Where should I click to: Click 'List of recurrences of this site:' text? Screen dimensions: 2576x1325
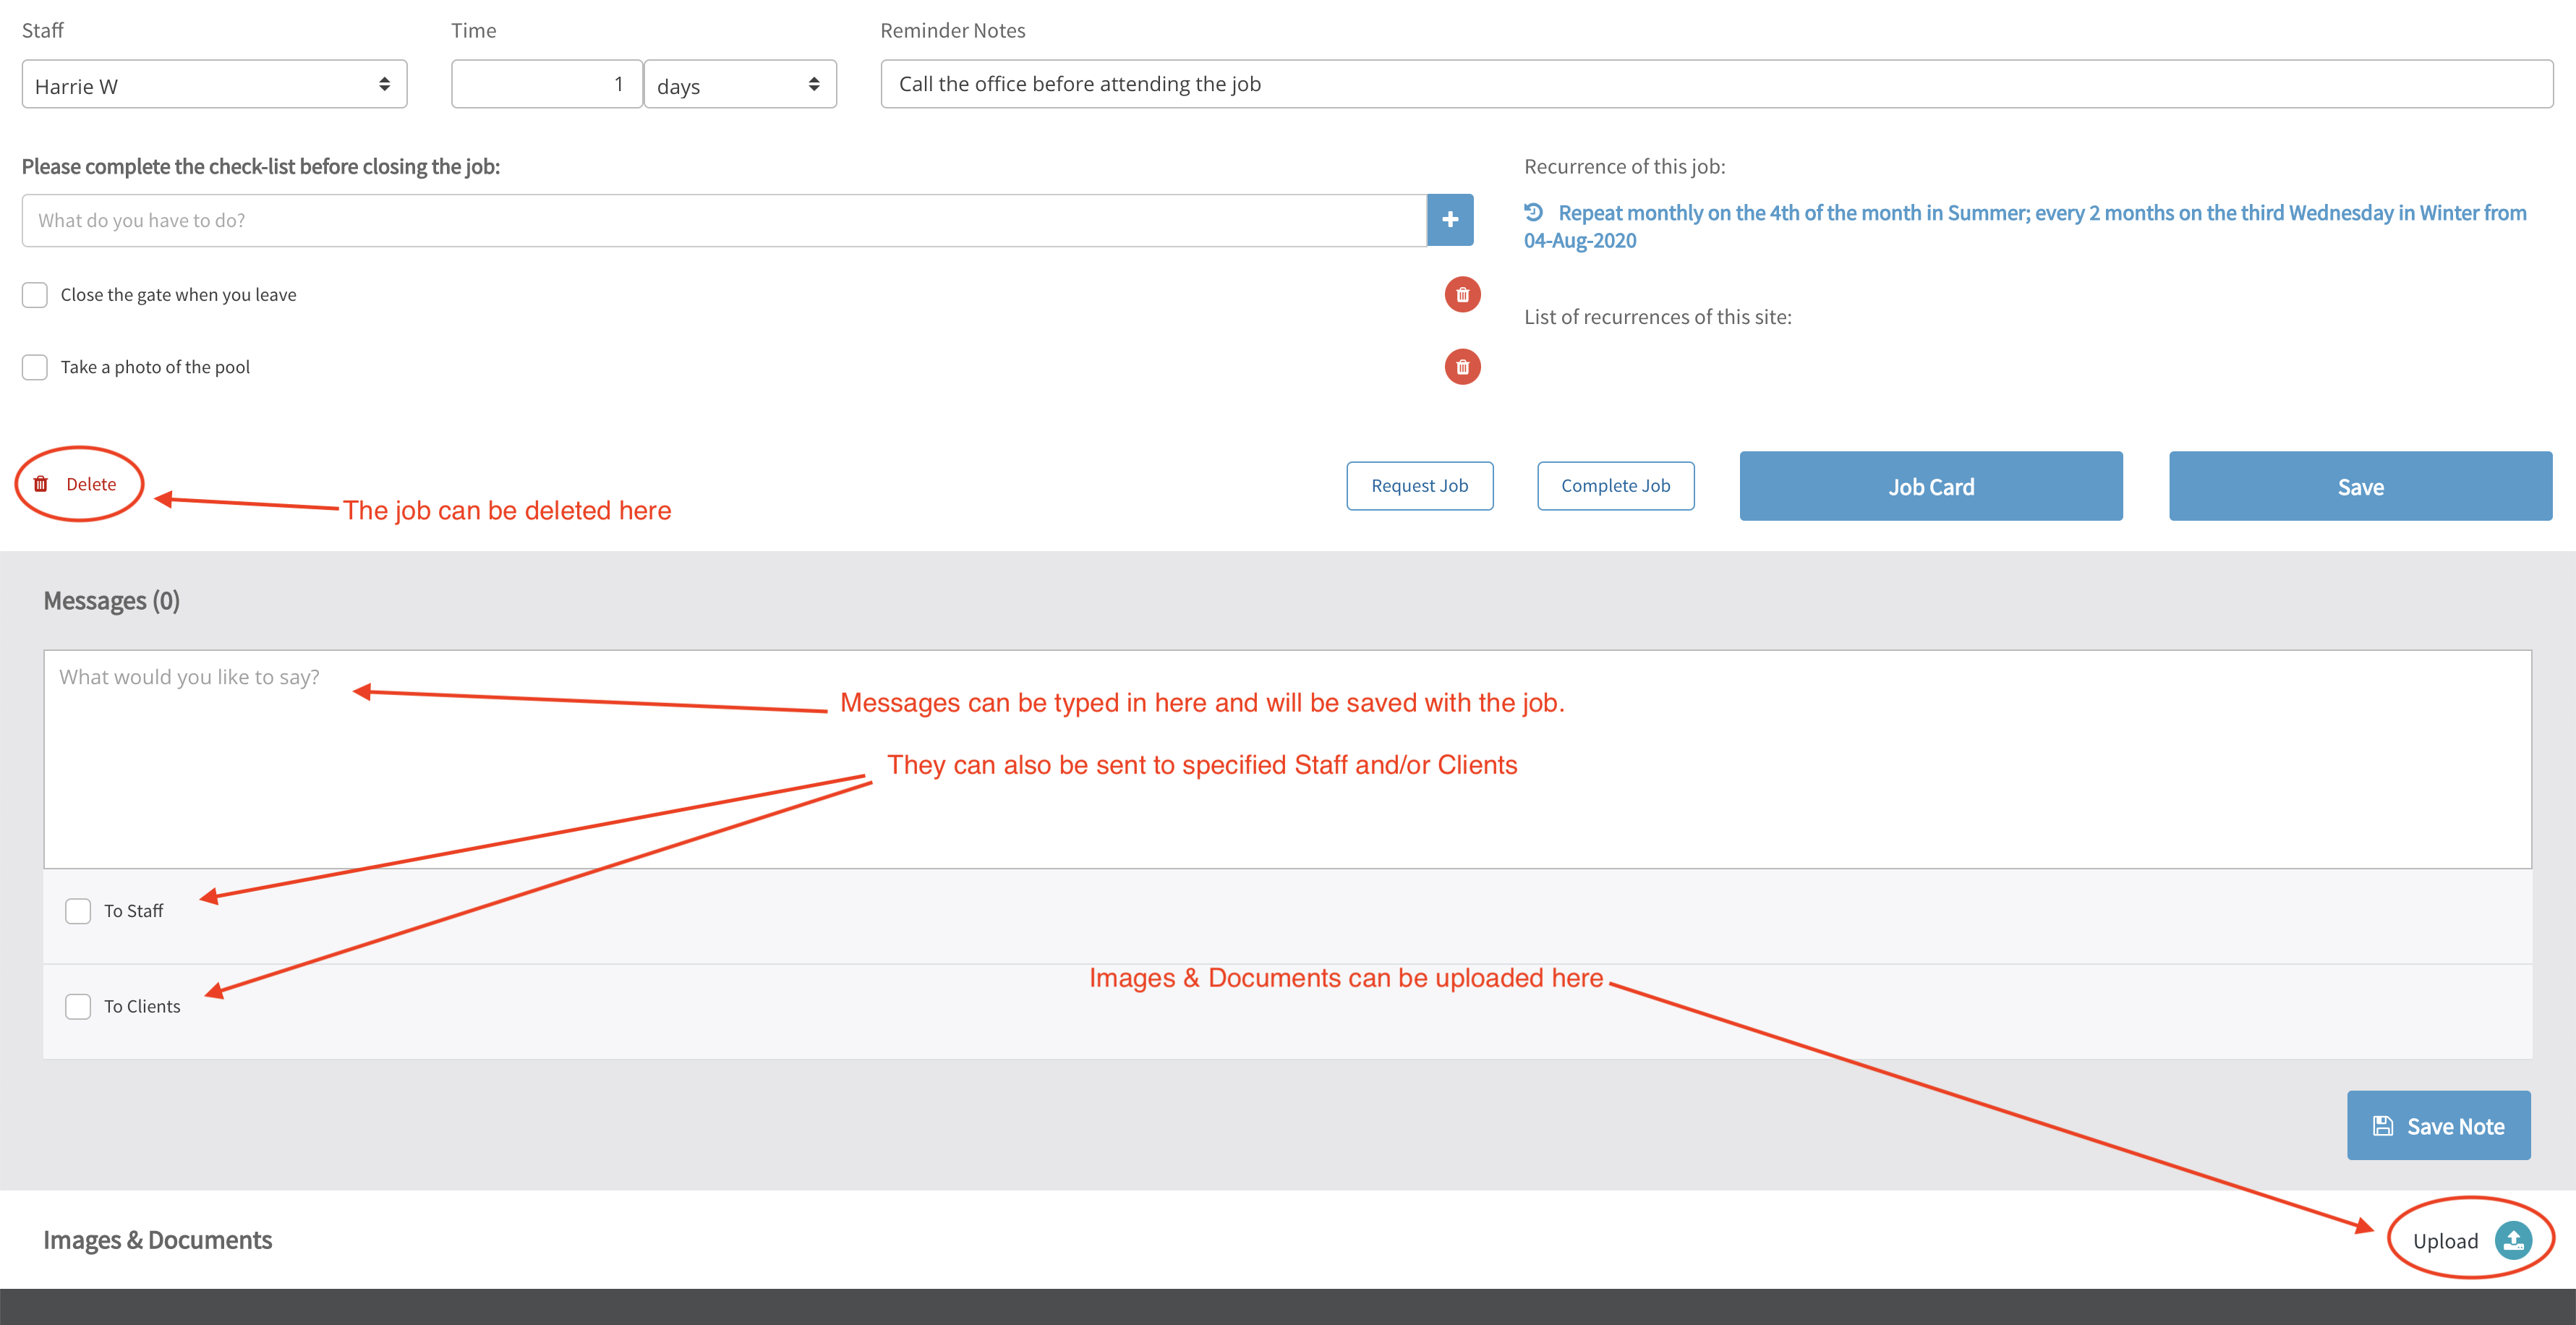pyautogui.click(x=1657, y=317)
